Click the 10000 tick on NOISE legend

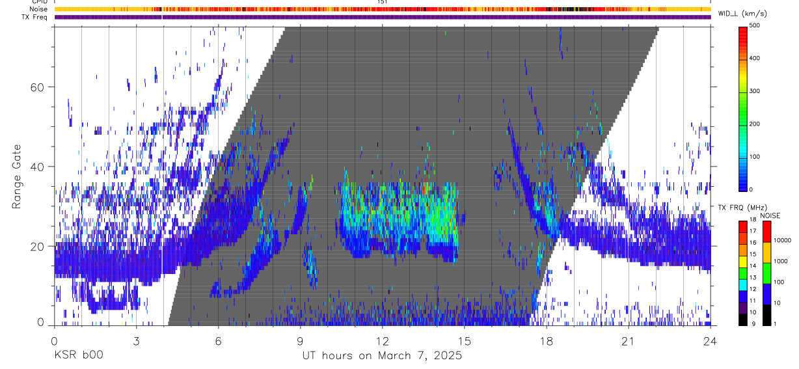pos(783,240)
